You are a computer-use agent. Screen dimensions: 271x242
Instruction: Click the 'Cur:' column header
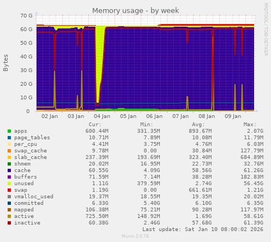[x=95, y=125]
